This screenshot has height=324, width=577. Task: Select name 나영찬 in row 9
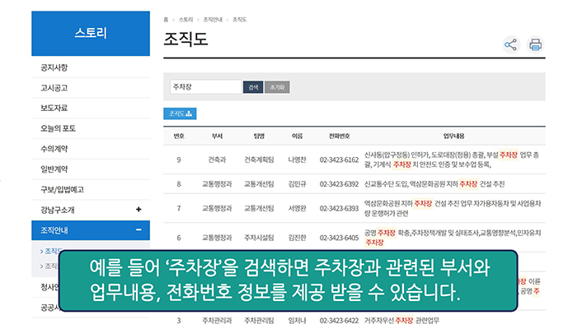(x=298, y=160)
